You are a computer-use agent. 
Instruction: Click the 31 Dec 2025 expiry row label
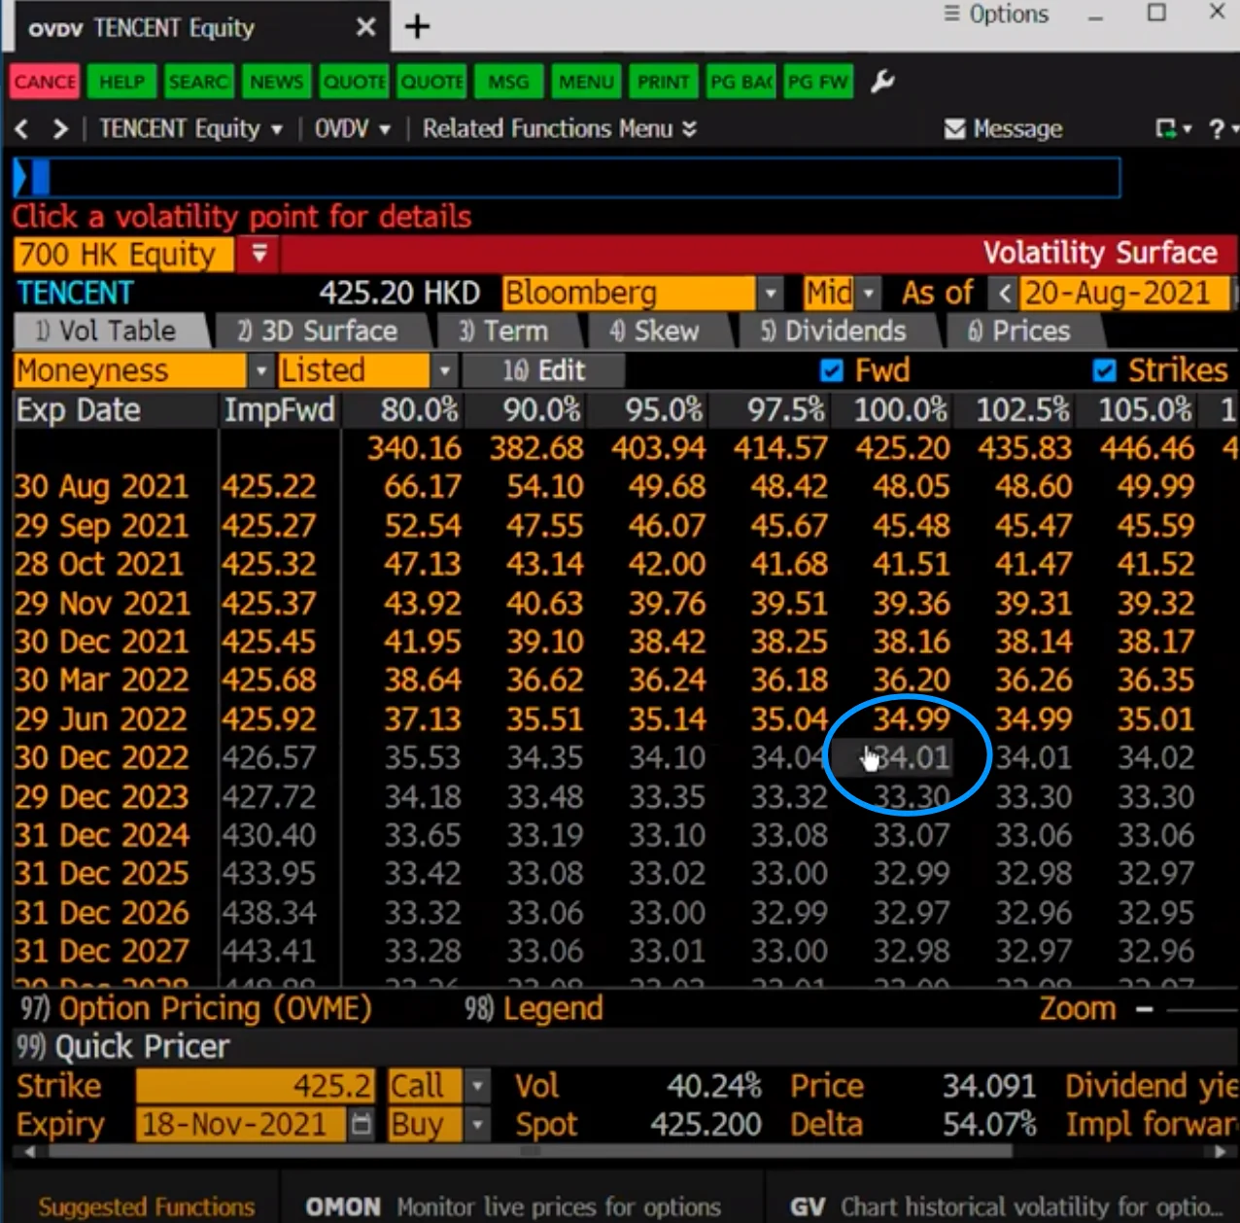[101, 873]
